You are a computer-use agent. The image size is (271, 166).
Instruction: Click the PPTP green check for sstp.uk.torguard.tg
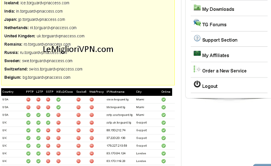[28, 123]
